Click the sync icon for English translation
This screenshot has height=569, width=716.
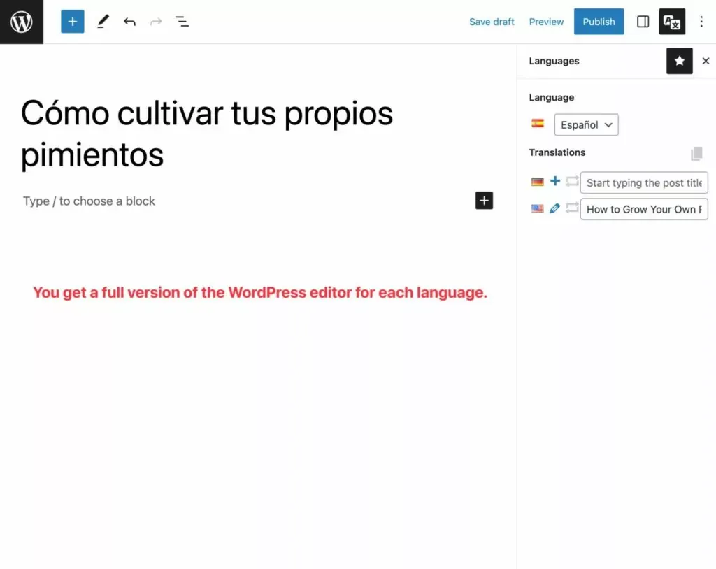pyautogui.click(x=572, y=208)
